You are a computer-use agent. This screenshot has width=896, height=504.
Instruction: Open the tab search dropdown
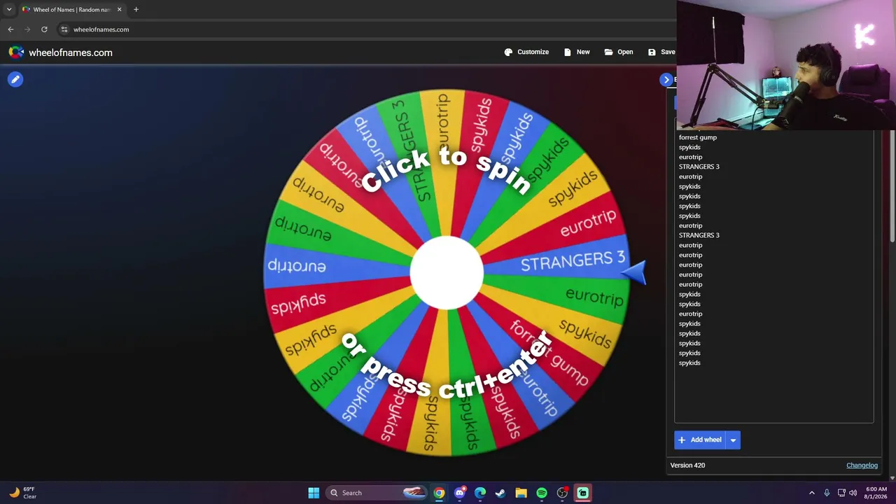pos(8,10)
